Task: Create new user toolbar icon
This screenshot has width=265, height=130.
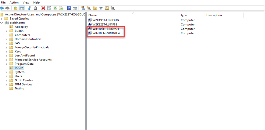Action: point(83,8)
